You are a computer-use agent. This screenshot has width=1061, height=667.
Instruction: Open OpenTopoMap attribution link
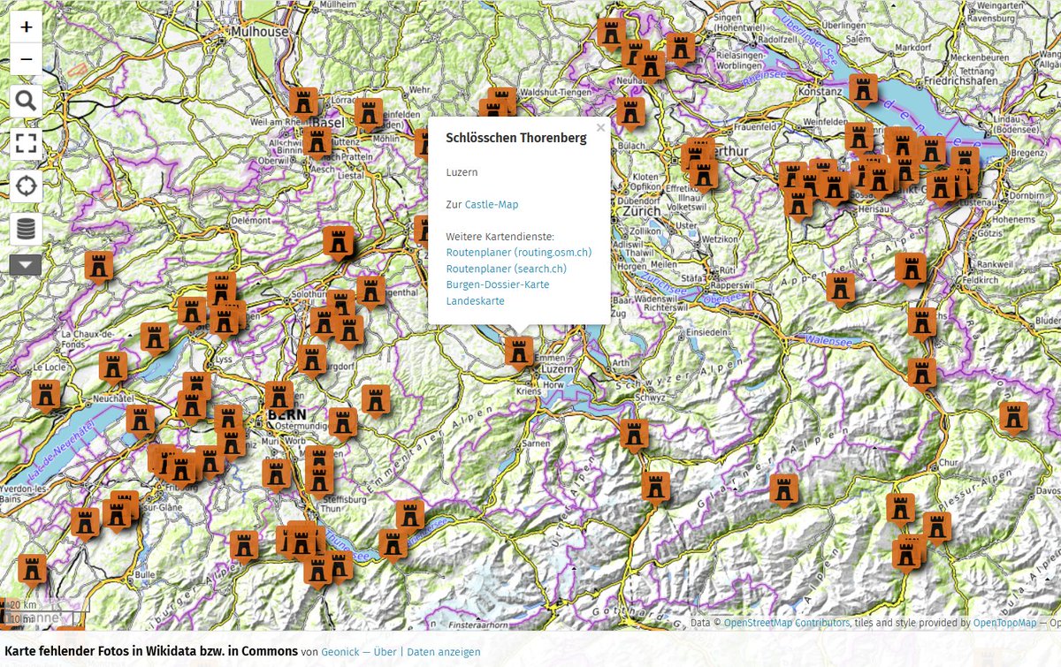[x=1004, y=623]
